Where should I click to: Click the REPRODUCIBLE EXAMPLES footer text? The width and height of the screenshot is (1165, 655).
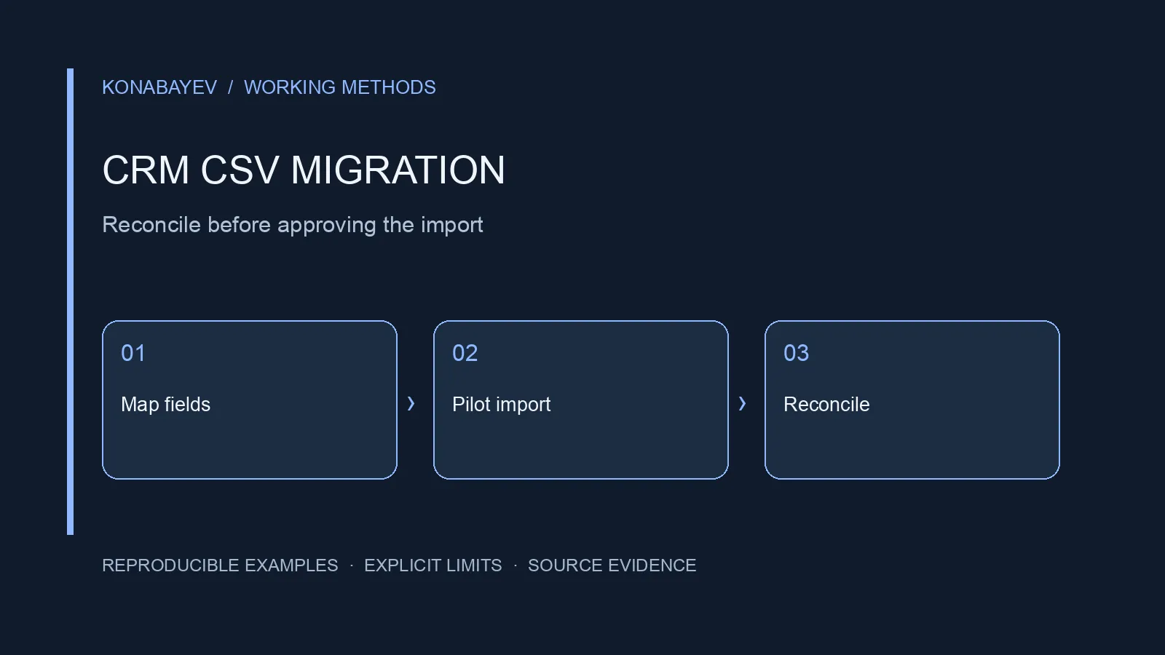(220, 565)
